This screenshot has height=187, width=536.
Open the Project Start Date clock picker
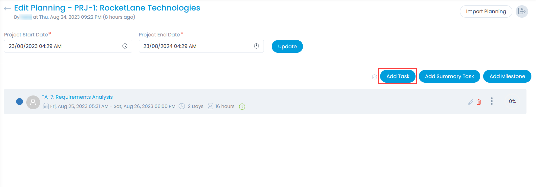pyautogui.click(x=125, y=46)
